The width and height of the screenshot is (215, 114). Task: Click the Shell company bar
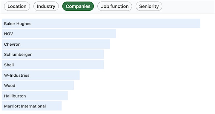[53, 65]
